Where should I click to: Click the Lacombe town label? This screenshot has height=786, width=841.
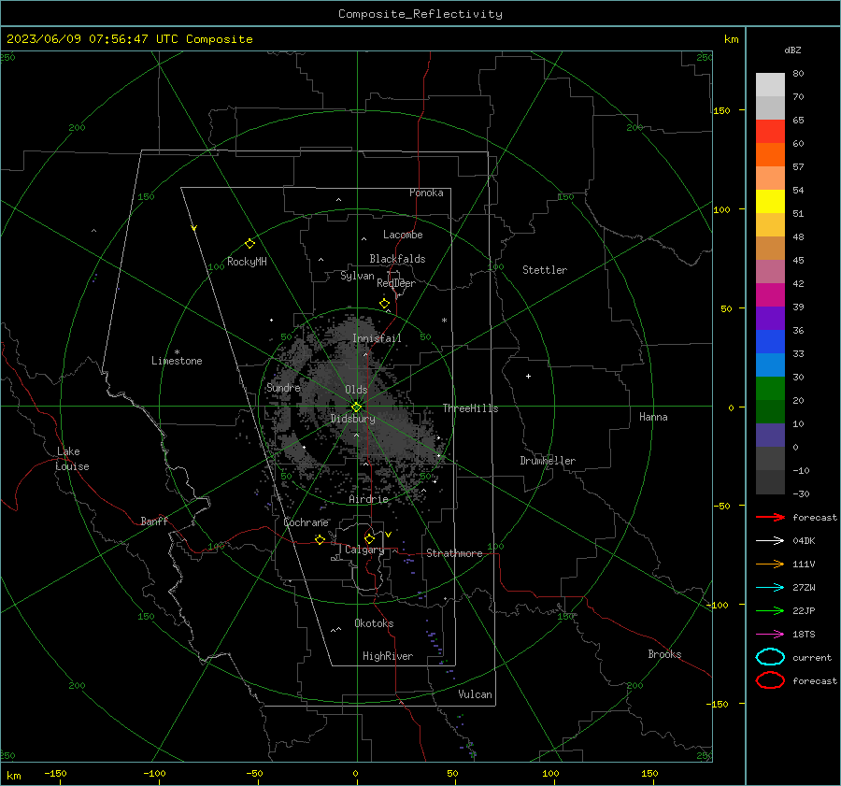tap(403, 235)
